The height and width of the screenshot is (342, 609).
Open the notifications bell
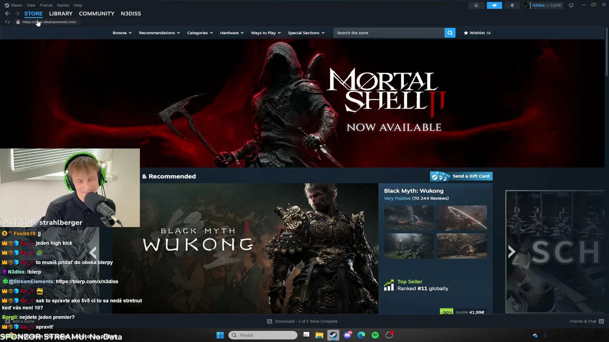point(512,5)
